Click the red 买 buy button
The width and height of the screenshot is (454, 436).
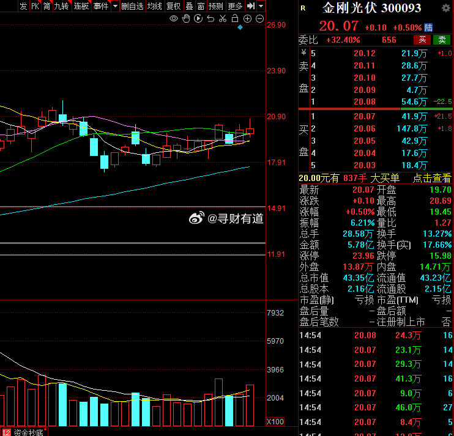click(x=422, y=40)
